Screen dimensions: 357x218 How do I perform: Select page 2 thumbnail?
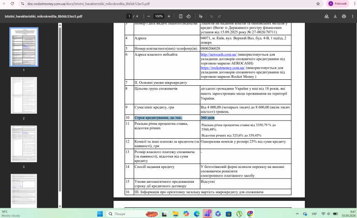coord(24,96)
